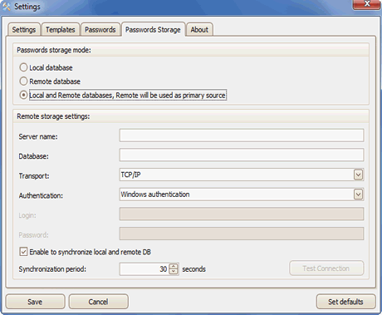Open the About tab

[x=199, y=30]
